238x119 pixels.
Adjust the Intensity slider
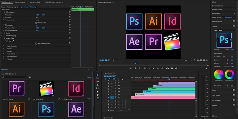coord(227,50)
